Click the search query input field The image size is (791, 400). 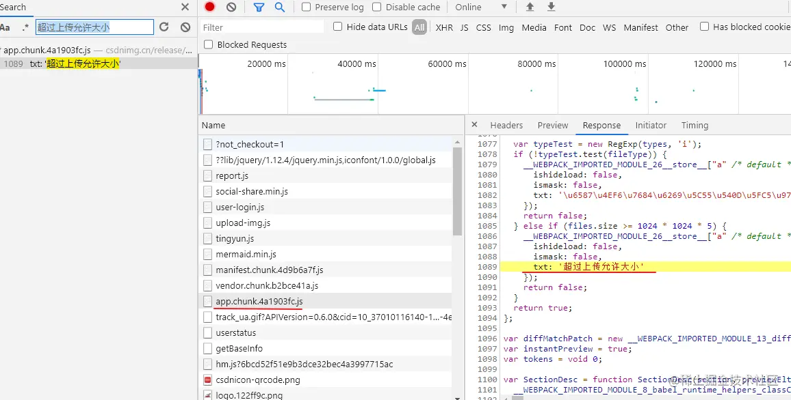point(94,27)
